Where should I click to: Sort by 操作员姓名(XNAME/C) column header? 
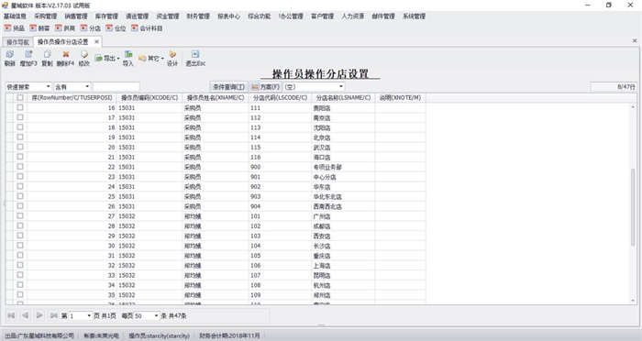216,98
